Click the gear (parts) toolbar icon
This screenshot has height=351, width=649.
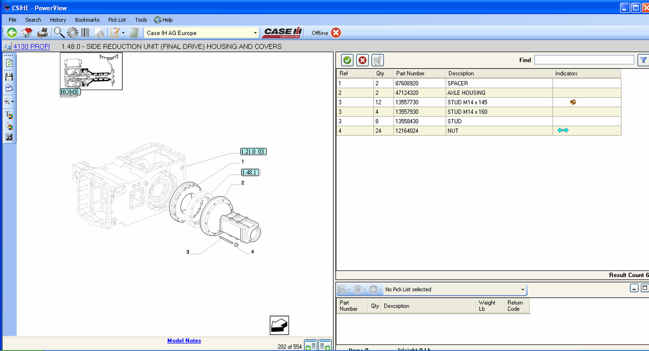pyautogui.click(x=73, y=33)
